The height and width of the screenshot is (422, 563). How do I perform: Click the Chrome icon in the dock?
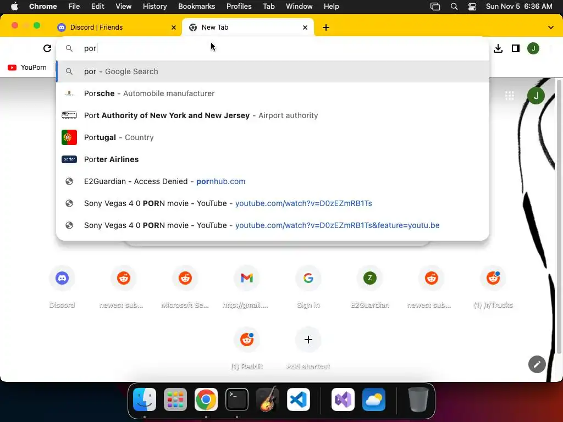206,399
